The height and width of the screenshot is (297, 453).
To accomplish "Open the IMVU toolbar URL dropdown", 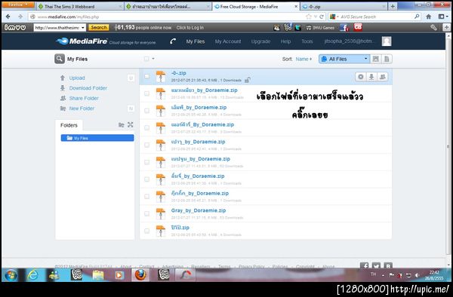I will [83, 28].
